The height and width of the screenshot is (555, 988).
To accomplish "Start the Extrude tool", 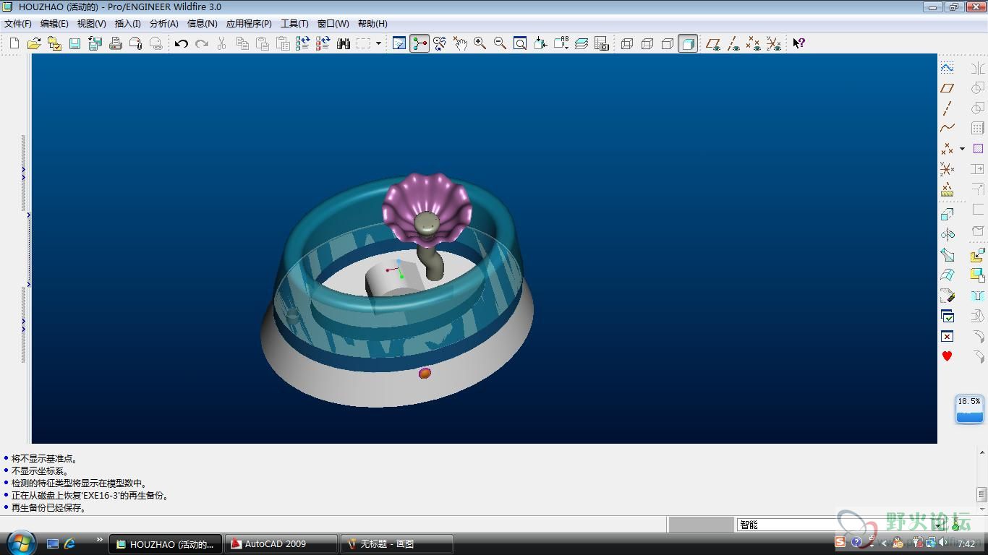I will point(947,214).
